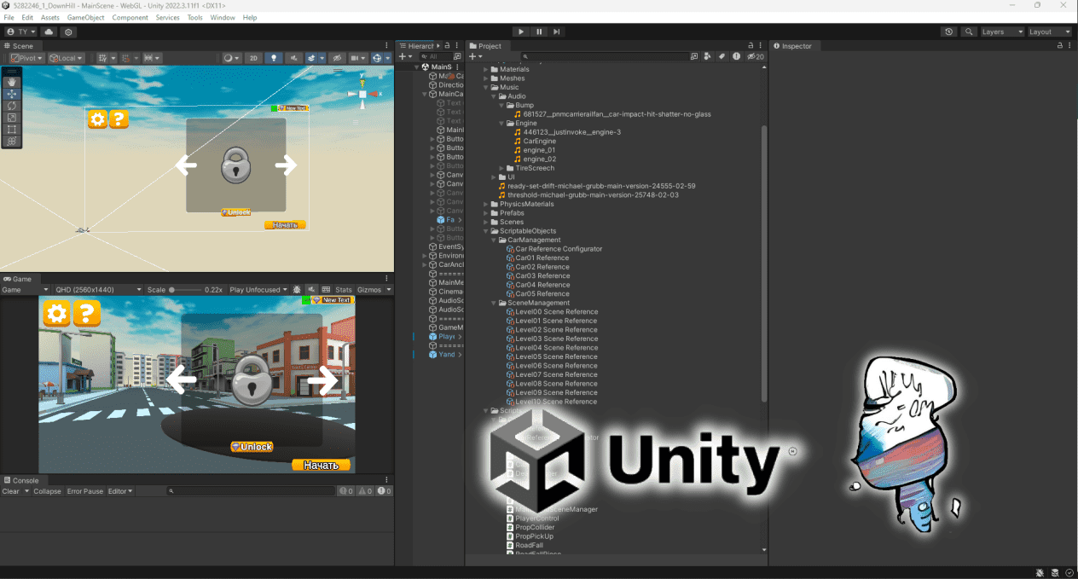
Task: Open the Assets menu
Action: point(50,17)
